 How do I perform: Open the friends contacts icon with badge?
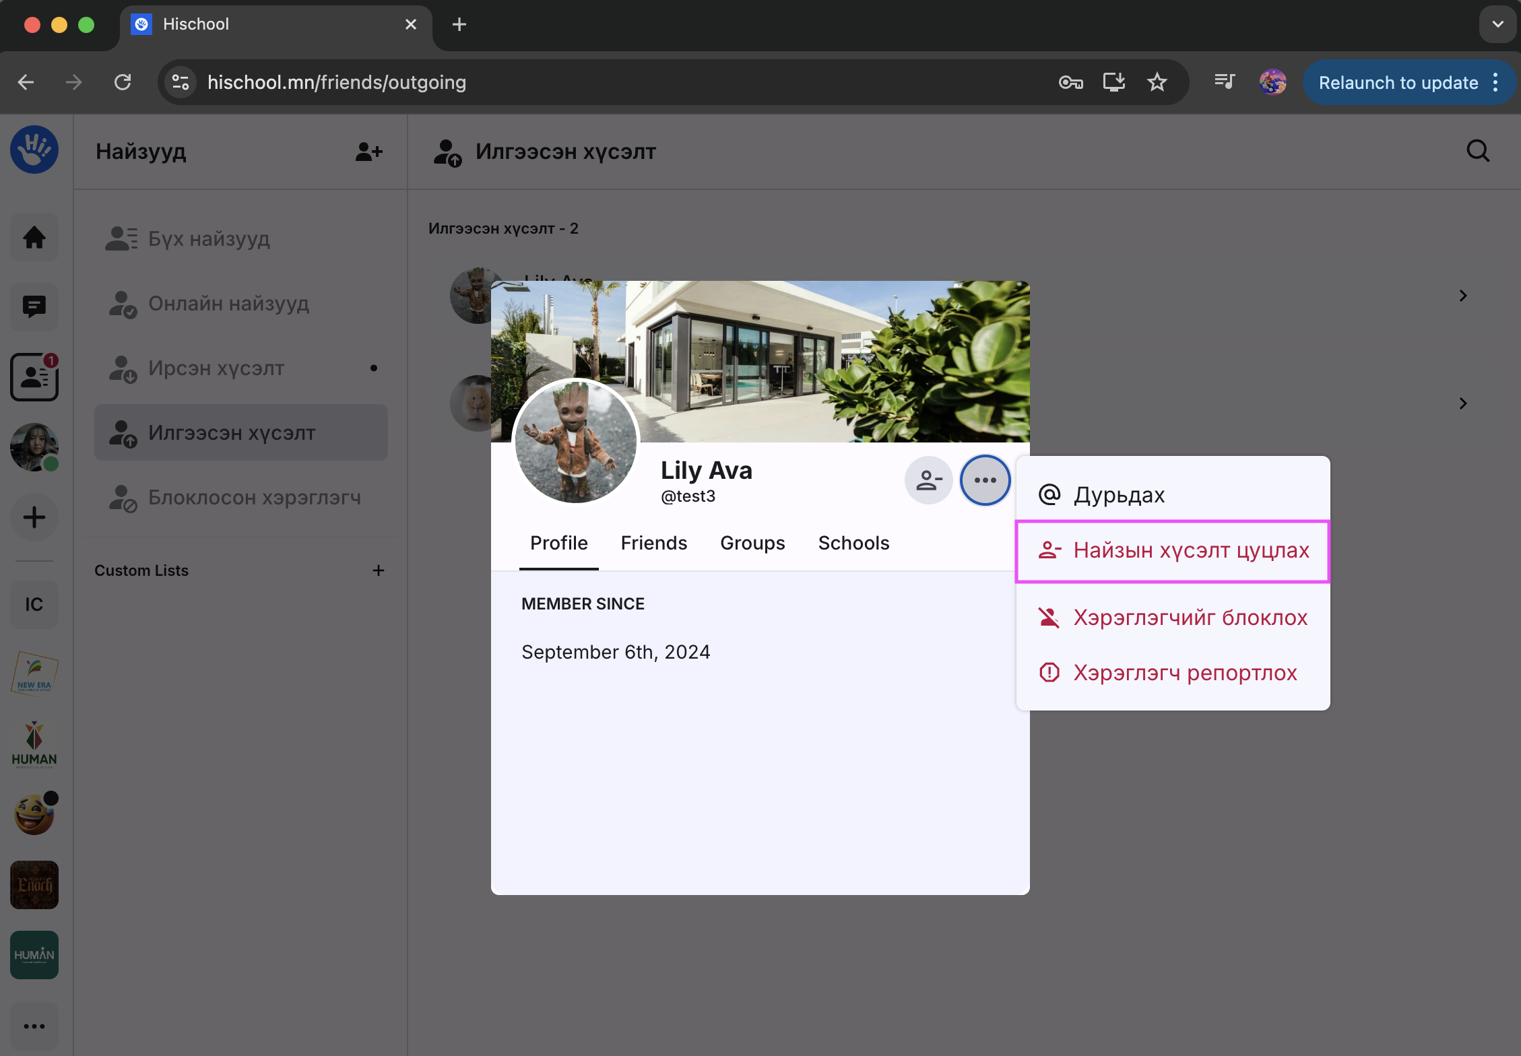(34, 377)
